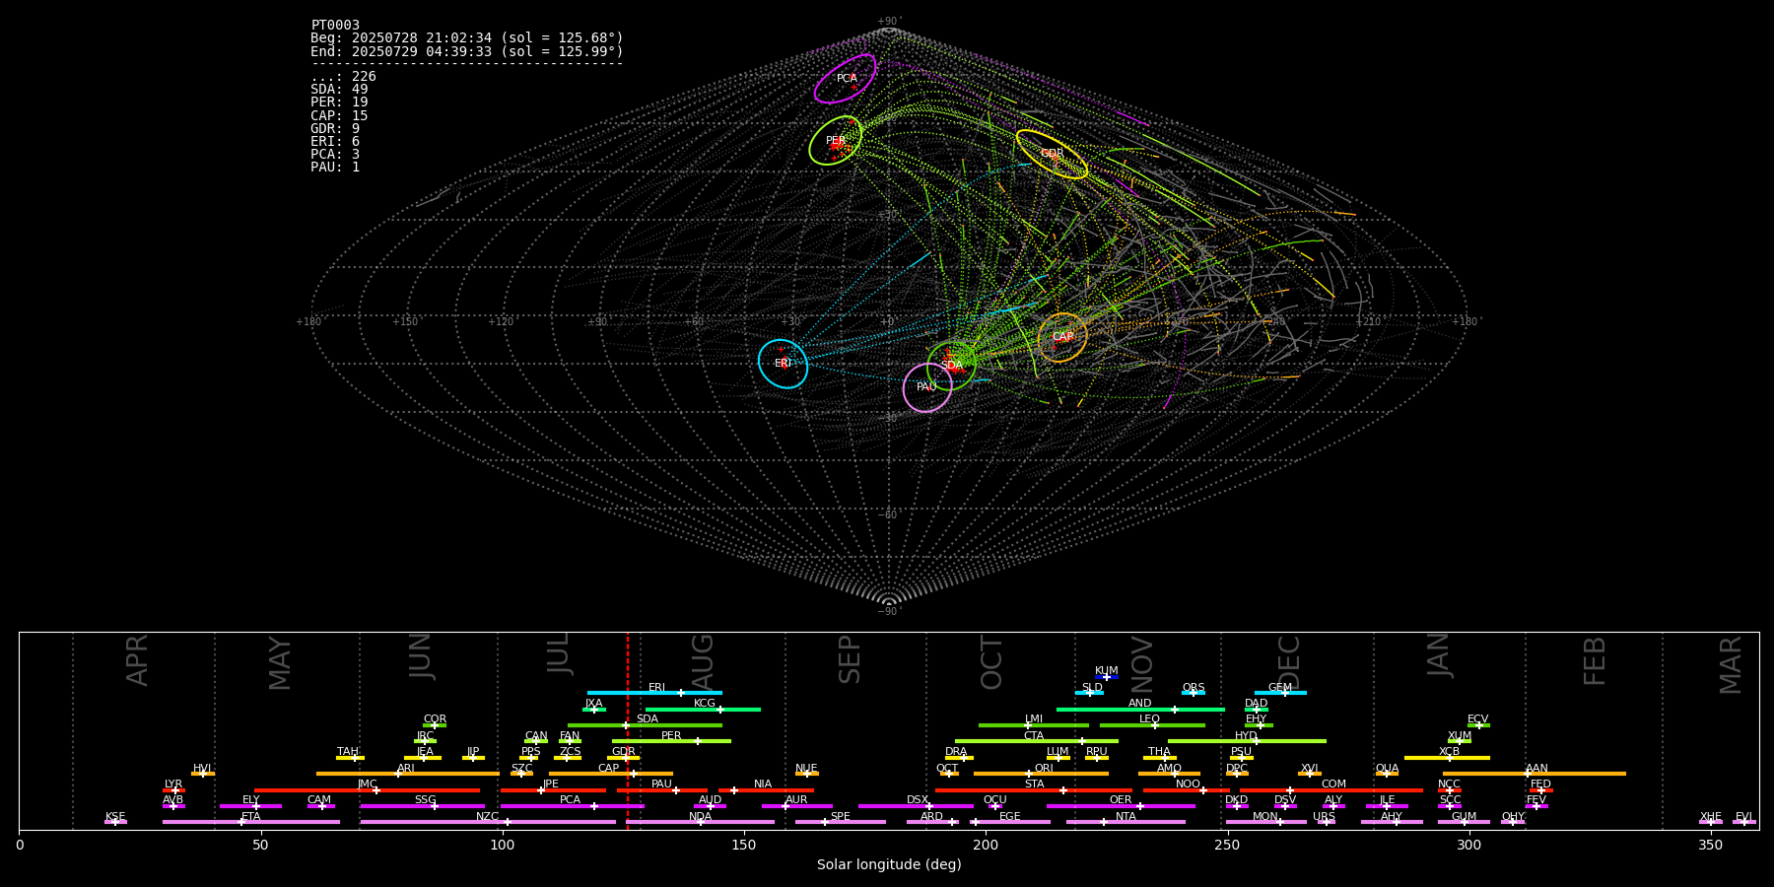1774x887 pixels.
Task: Click the PCA purple bar in timeline
Action: (x=572, y=806)
